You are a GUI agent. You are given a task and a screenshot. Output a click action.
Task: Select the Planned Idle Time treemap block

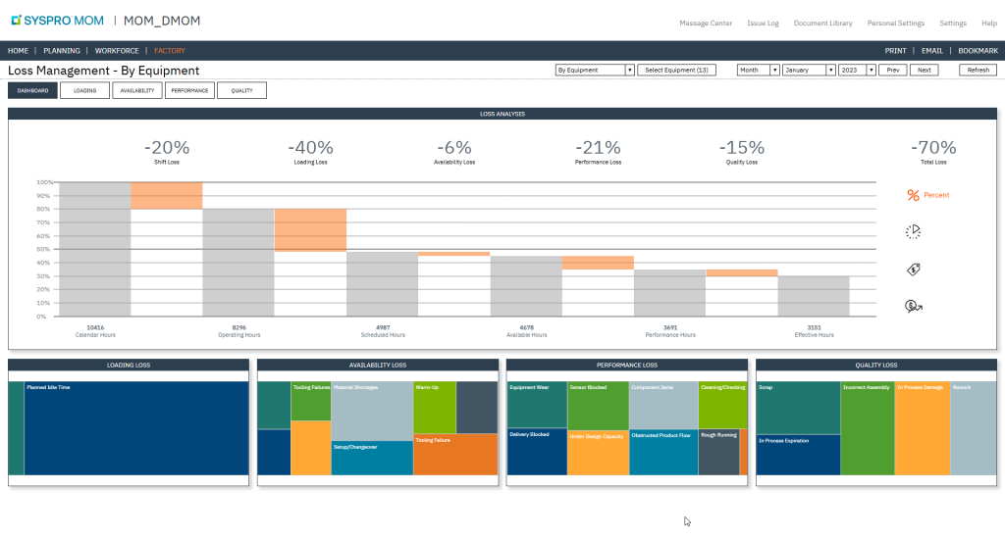click(x=135, y=428)
